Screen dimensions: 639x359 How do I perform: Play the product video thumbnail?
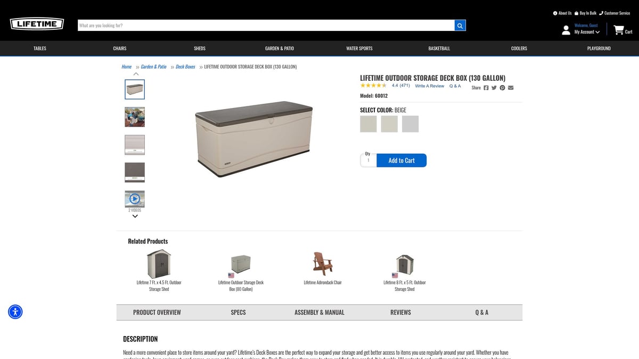[x=135, y=199]
